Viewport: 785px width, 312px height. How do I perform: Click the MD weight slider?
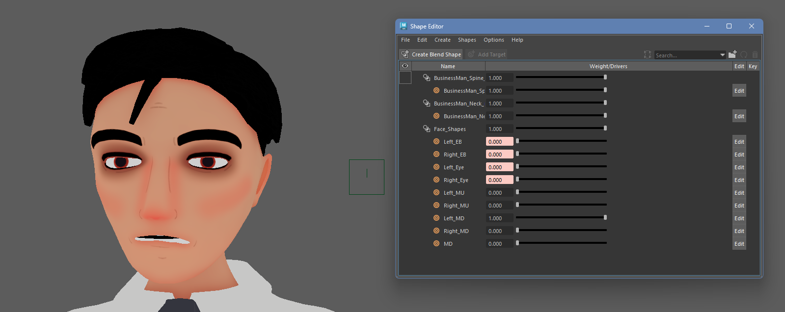(x=561, y=243)
